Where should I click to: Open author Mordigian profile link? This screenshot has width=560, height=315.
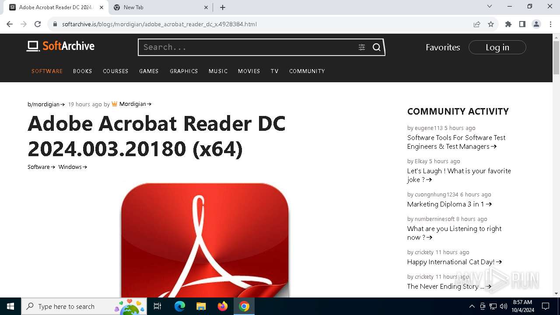[x=135, y=104]
